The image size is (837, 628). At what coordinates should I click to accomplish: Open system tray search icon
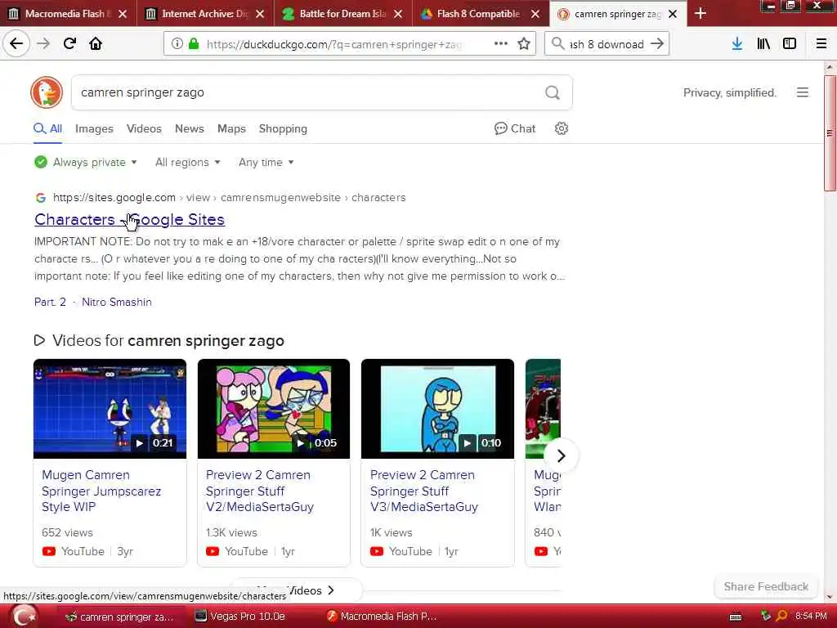click(782, 617)
